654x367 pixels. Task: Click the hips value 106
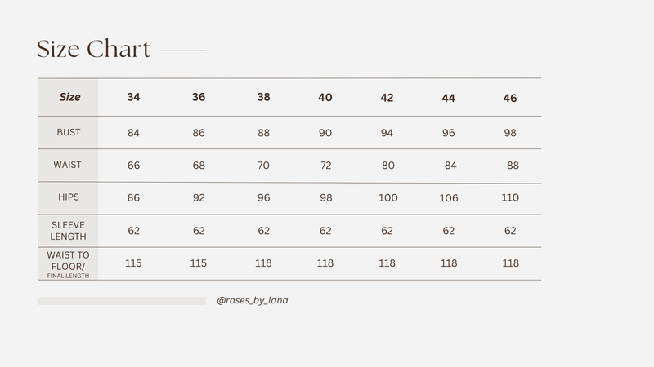coord(449,198)
